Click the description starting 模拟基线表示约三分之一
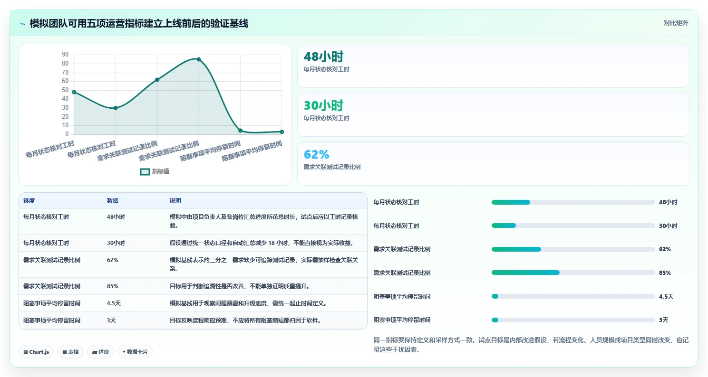 point(264,264)
